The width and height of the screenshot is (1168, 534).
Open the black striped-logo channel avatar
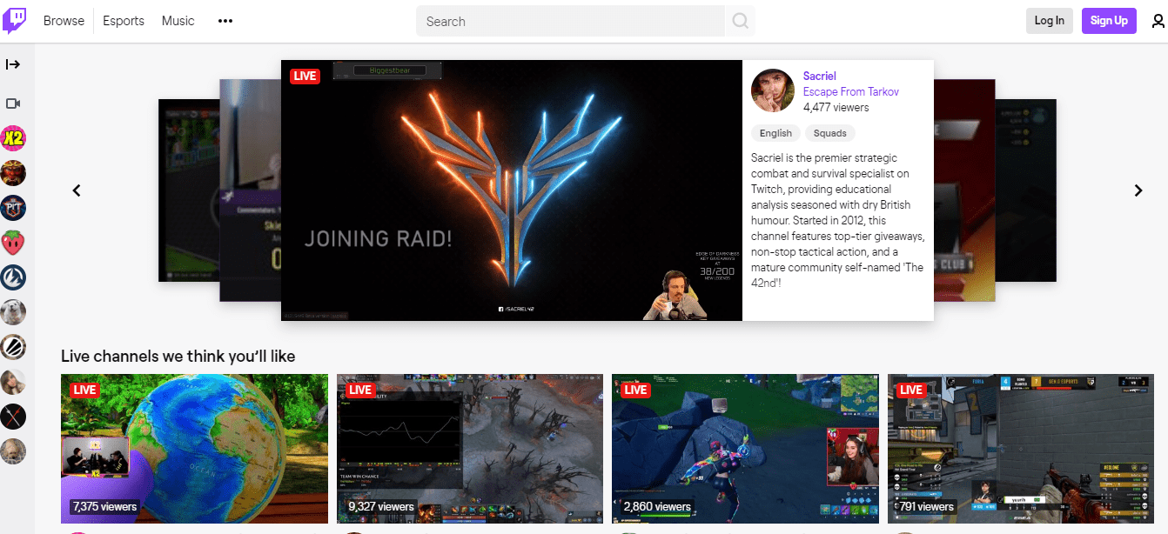coord(13,346)
